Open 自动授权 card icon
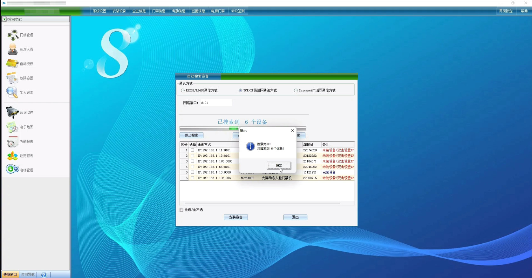 12,64
